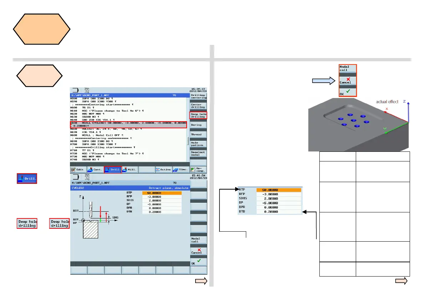
Task: Click the Jog mode icon in the CYCLE82 screen
Action: (87, 177)
